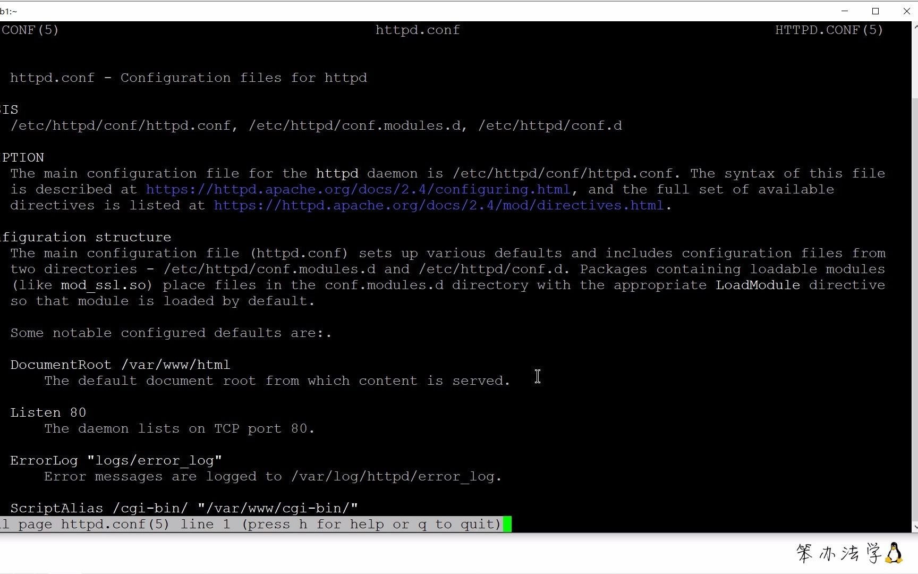The height and width of the screenshot is (574, 918).
Task: Click the terminal title b1:~
Action: click(x=9, y=10)
